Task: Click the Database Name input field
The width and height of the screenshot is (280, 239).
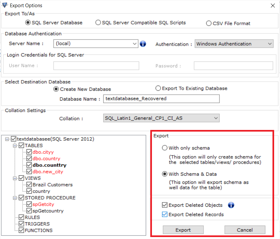Action: tap(161, 99)
